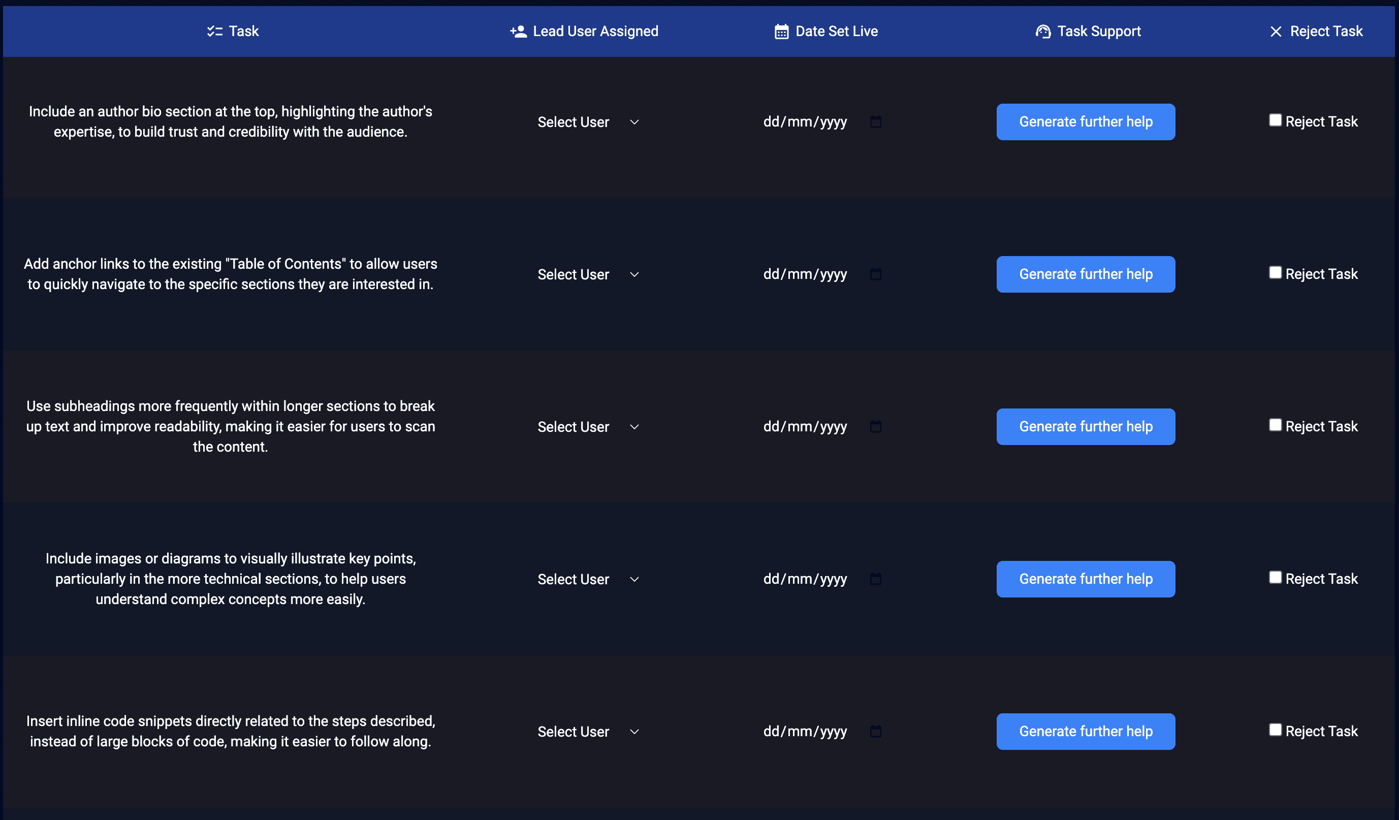
Task: Click the 'Include an author bio section' task text
Action: 231,121
